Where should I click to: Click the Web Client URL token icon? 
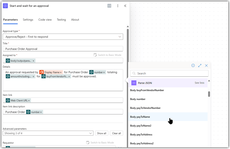[8, 101]
